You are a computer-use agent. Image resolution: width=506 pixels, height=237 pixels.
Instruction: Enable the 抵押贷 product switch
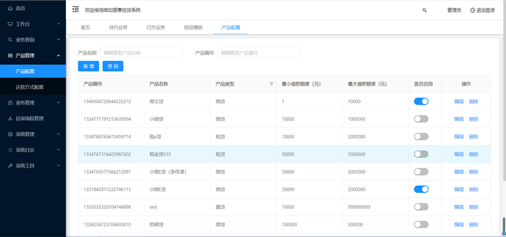coord(421,224)
